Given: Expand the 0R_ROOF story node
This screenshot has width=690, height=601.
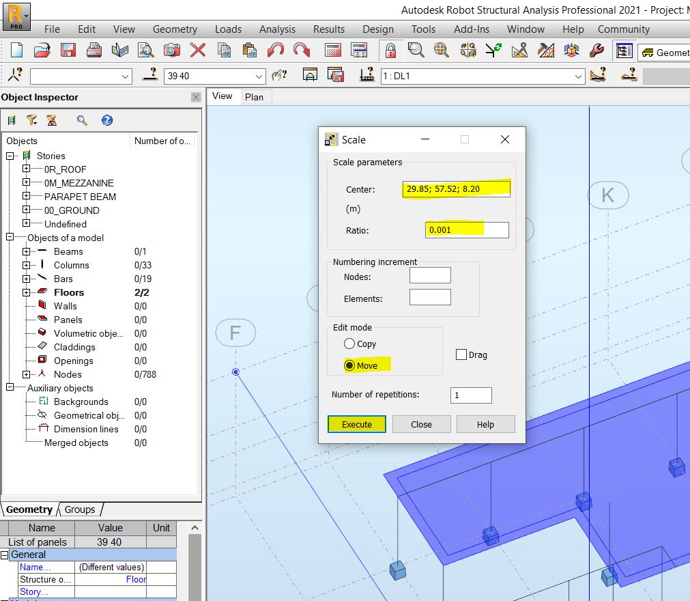Looking at the screenshot, I should click(26, 169).
